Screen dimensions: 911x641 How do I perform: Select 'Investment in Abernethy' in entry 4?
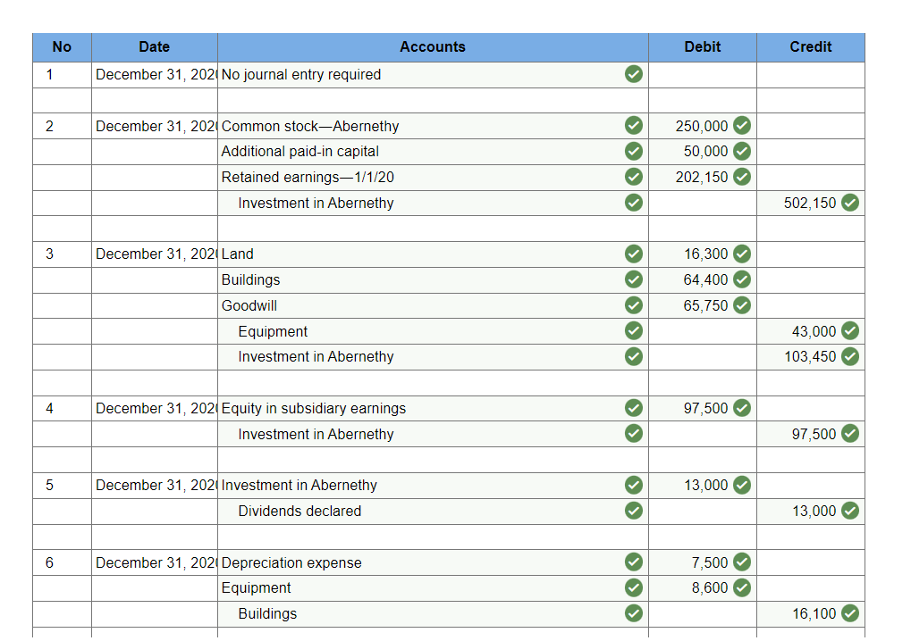(316, 434)
